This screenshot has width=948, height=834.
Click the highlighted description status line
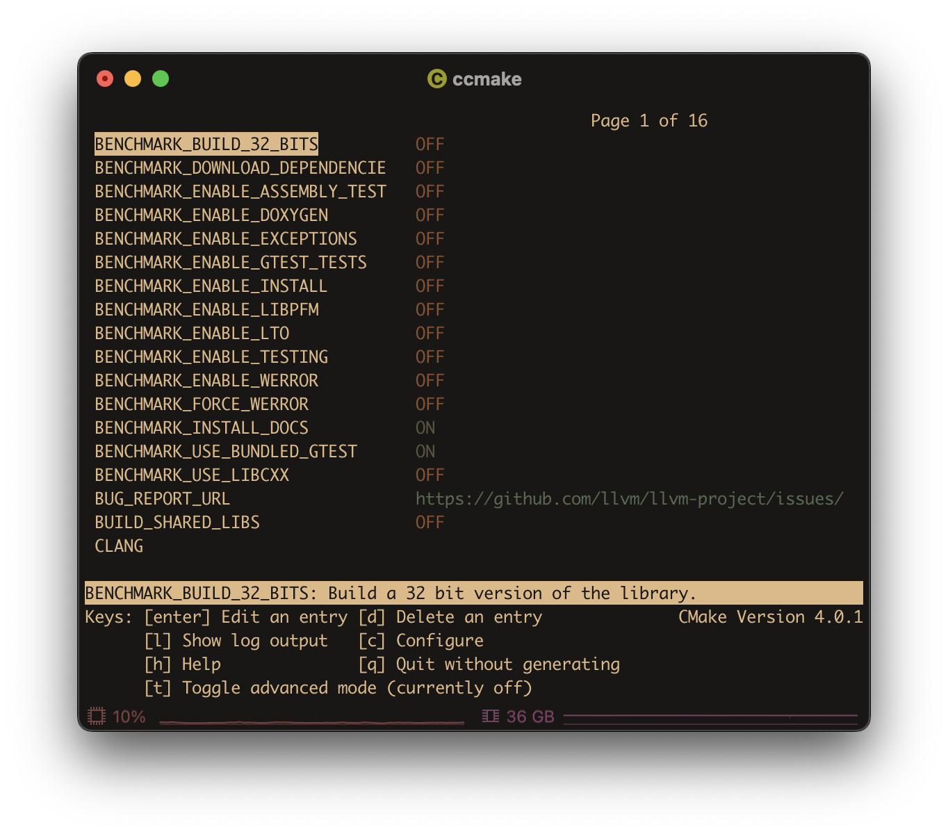pos(474,593)
